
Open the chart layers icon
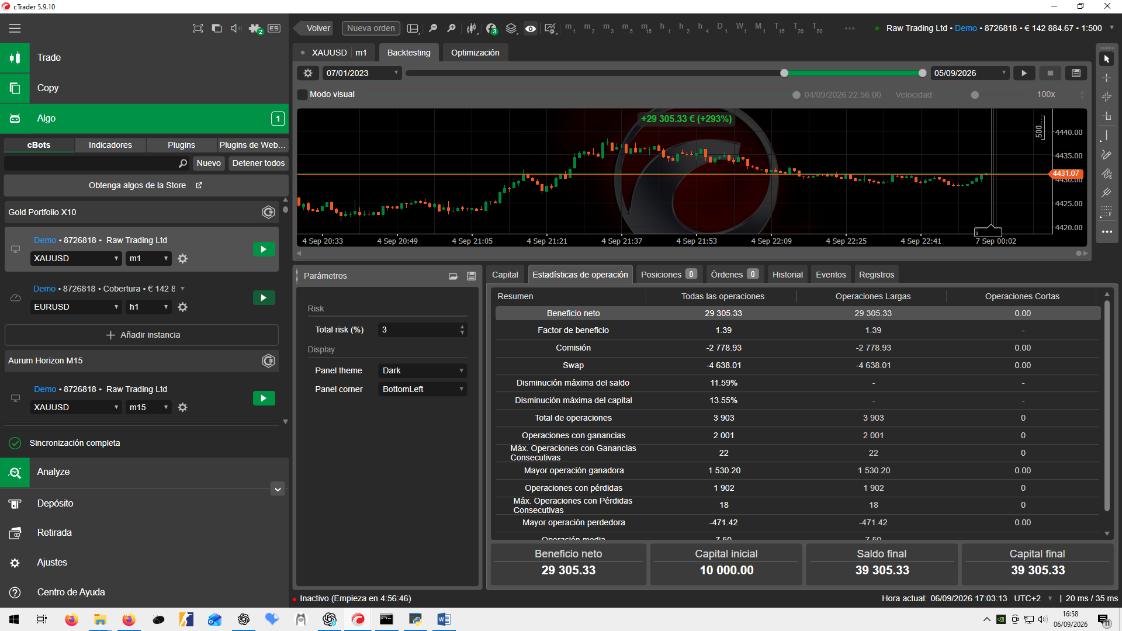click(511, 28)
